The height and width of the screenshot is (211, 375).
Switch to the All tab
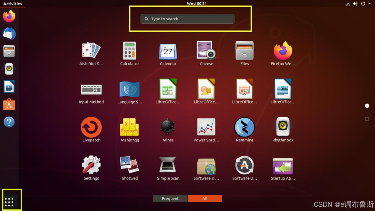(x=205, y=199)
